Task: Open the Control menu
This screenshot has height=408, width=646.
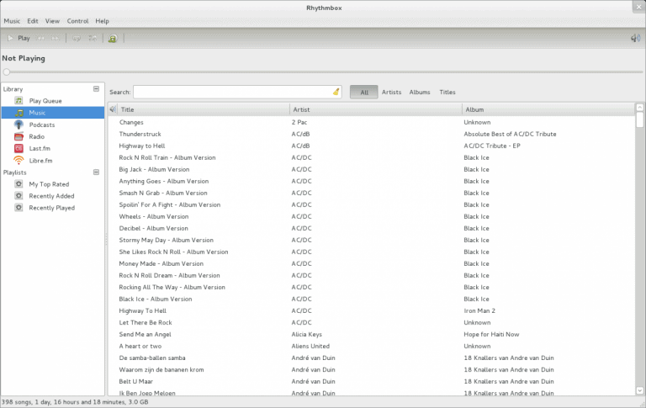Action: pos(77,20)
